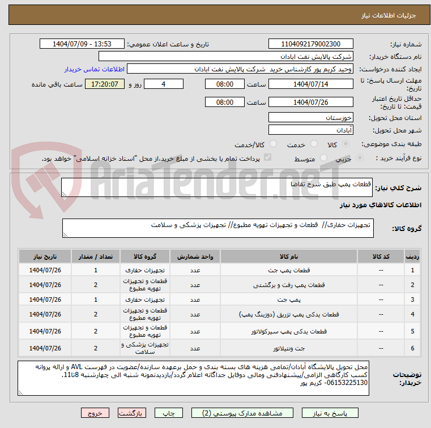
Task: Click the تعداد / مقدار column header
Action: click(95, 256)
